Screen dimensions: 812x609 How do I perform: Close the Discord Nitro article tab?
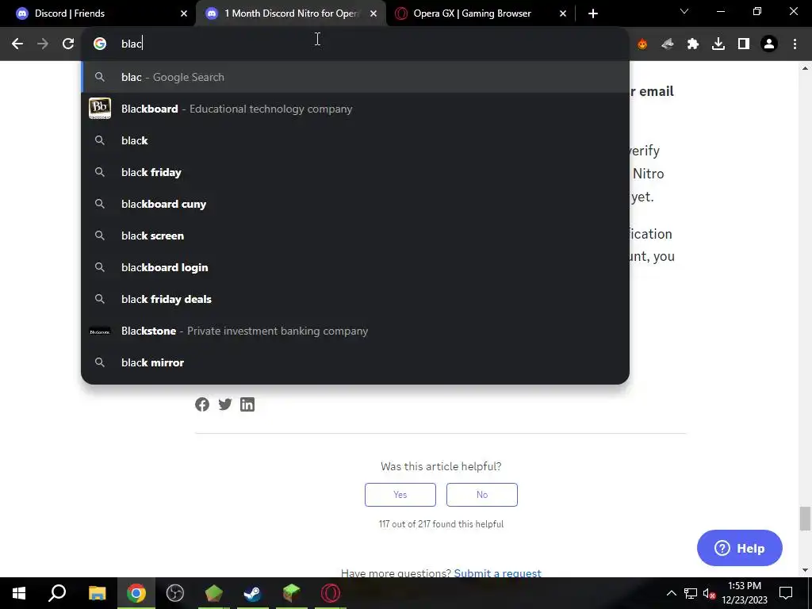click(x=373, y=13)
